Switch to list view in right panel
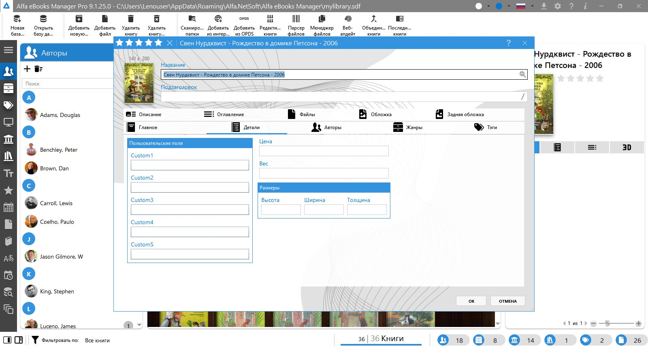Image resolution: width=648 pixels, height=348 pixels. click(x=592, y=147)
